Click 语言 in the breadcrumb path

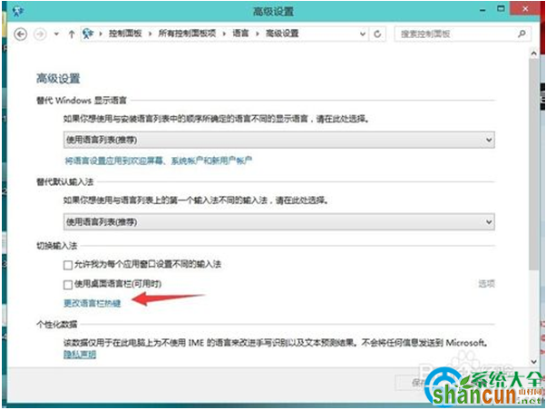(x=240, y=34)
